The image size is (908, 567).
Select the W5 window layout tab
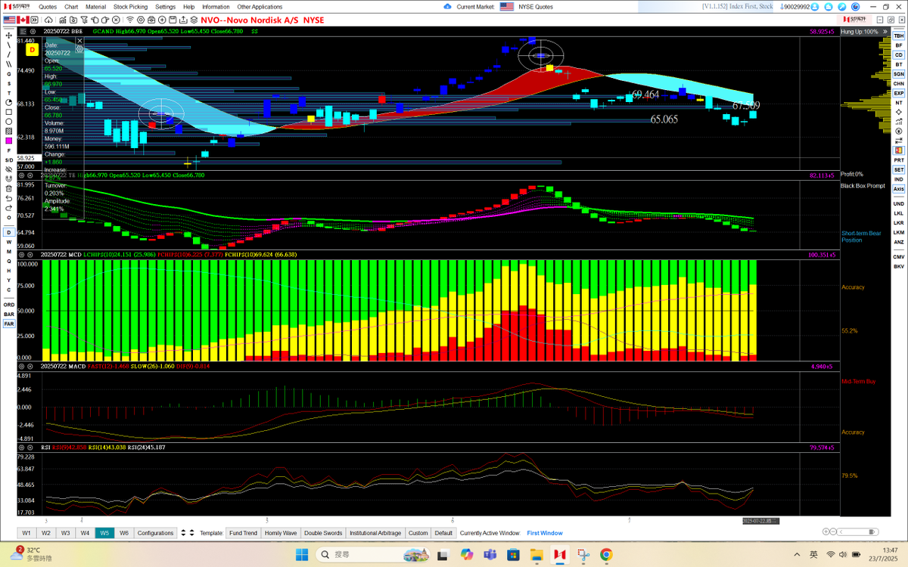[104, 533]
